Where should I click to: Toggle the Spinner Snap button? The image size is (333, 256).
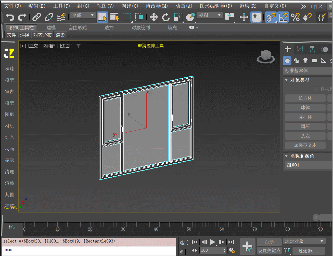point(308,17)
